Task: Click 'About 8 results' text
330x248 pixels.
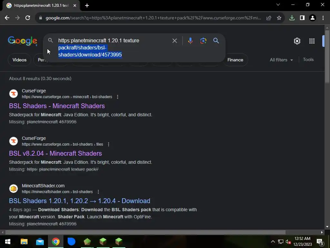Action: tap(40, 78)
